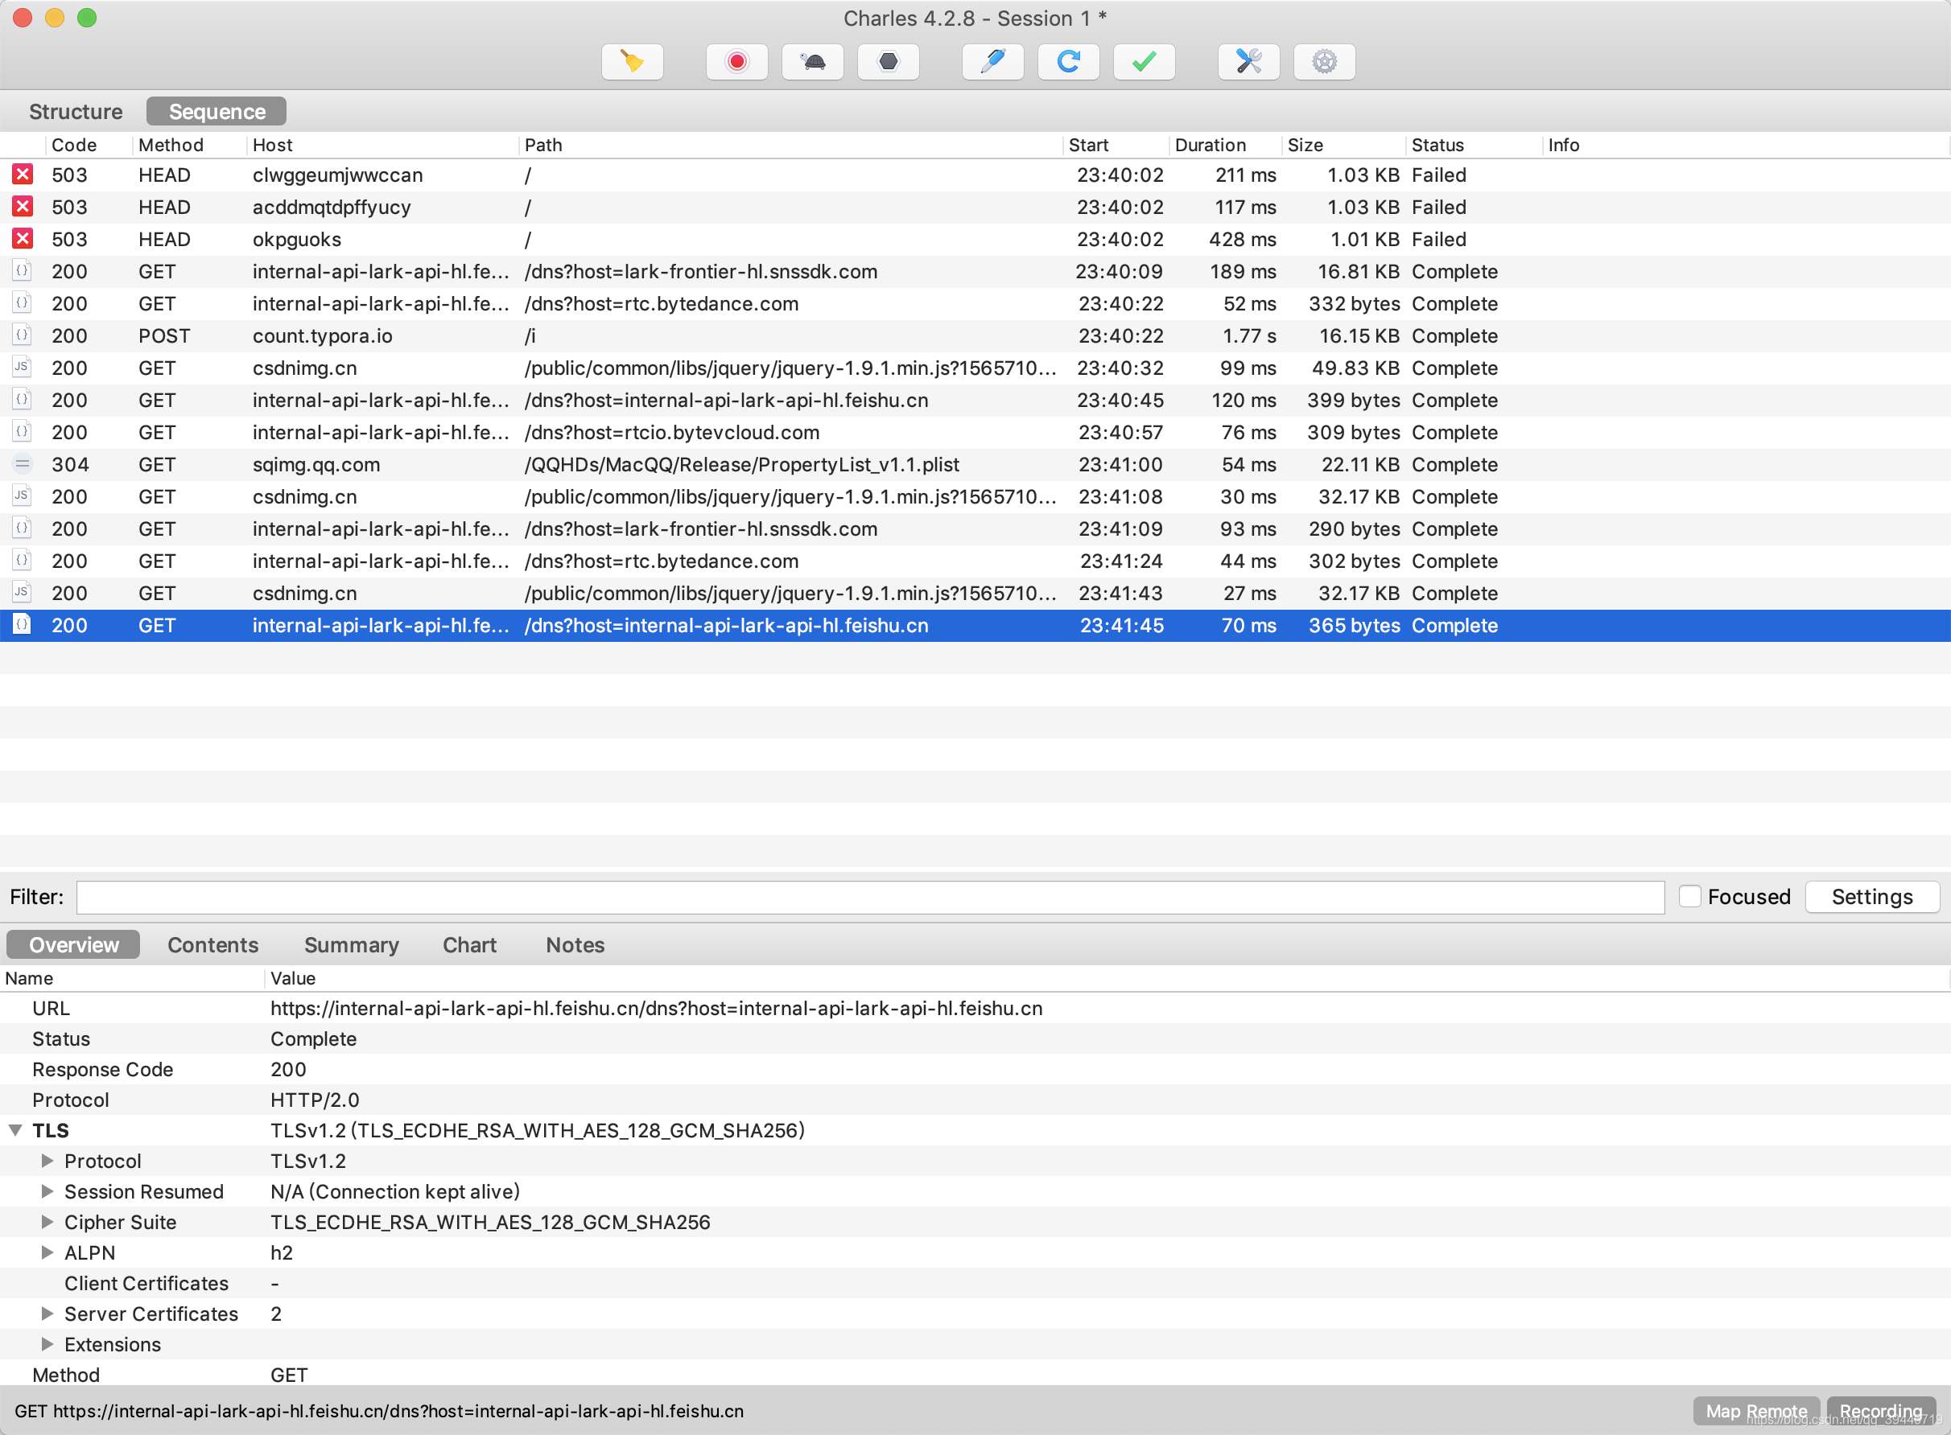Click red error icon of okpguoks row
Screen dimensions: 1951x1435
(x=23, y=239)
